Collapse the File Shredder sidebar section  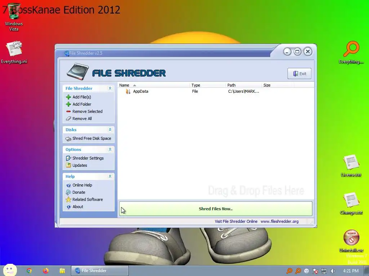click(x=110, y=88)
